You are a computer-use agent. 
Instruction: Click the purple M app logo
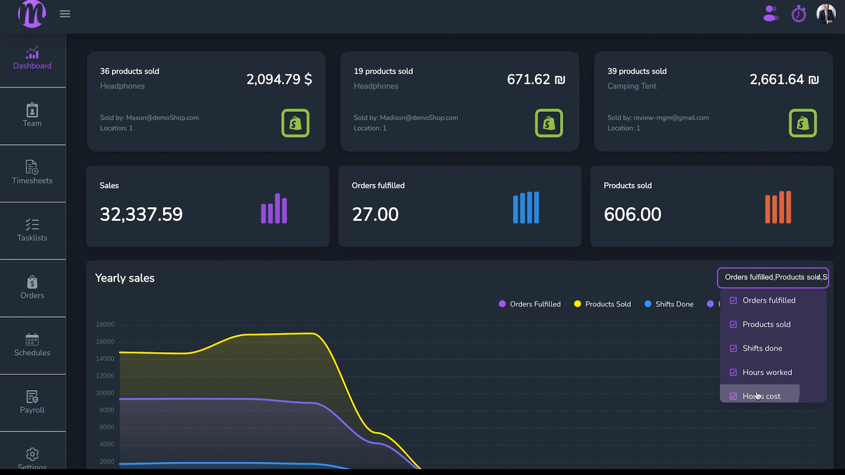pyautogui.click(x=32, y=14)
